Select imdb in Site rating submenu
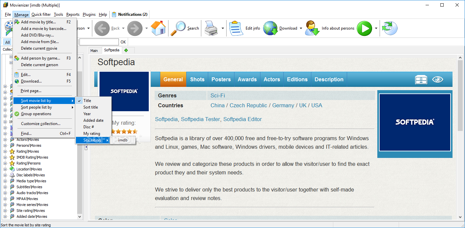 click(x=123, y=140)
